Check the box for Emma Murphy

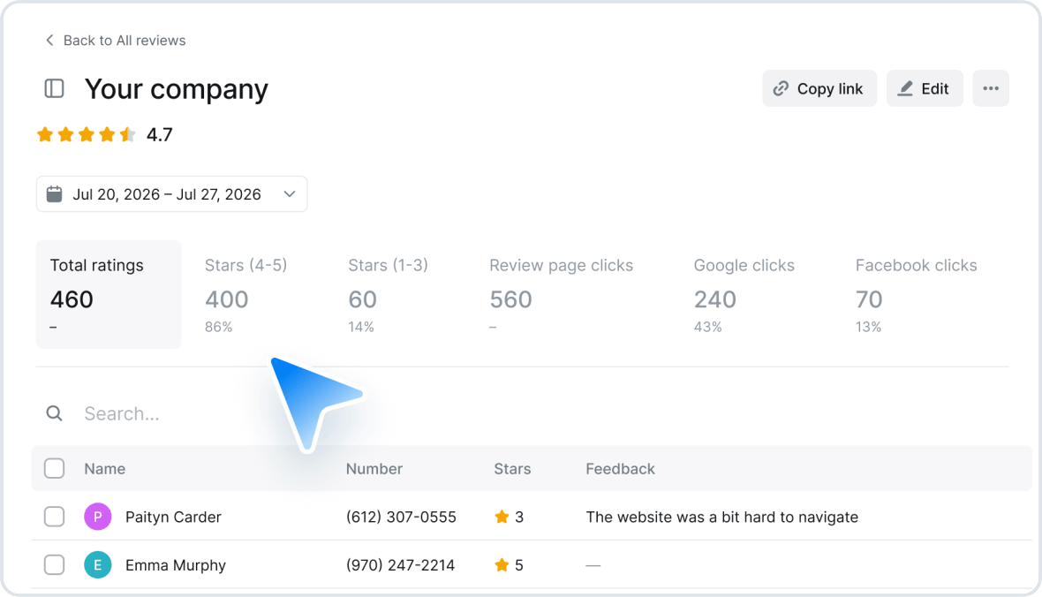point(55,565)
